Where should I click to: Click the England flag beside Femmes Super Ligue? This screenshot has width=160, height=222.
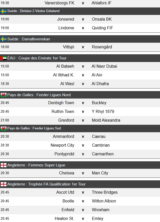pos(4,165)
